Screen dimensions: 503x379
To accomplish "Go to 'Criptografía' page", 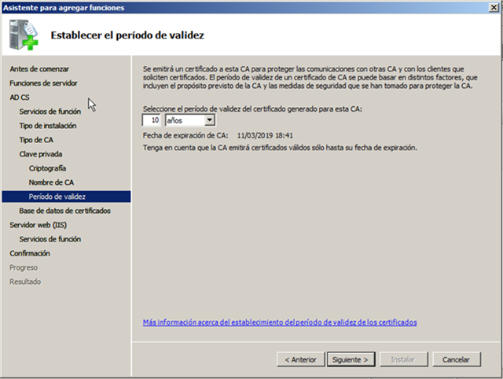I will [47, 168].
